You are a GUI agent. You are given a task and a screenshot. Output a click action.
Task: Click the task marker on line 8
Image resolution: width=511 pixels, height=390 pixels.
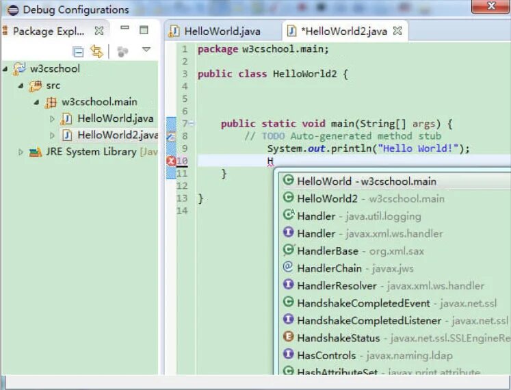[171, 136]
